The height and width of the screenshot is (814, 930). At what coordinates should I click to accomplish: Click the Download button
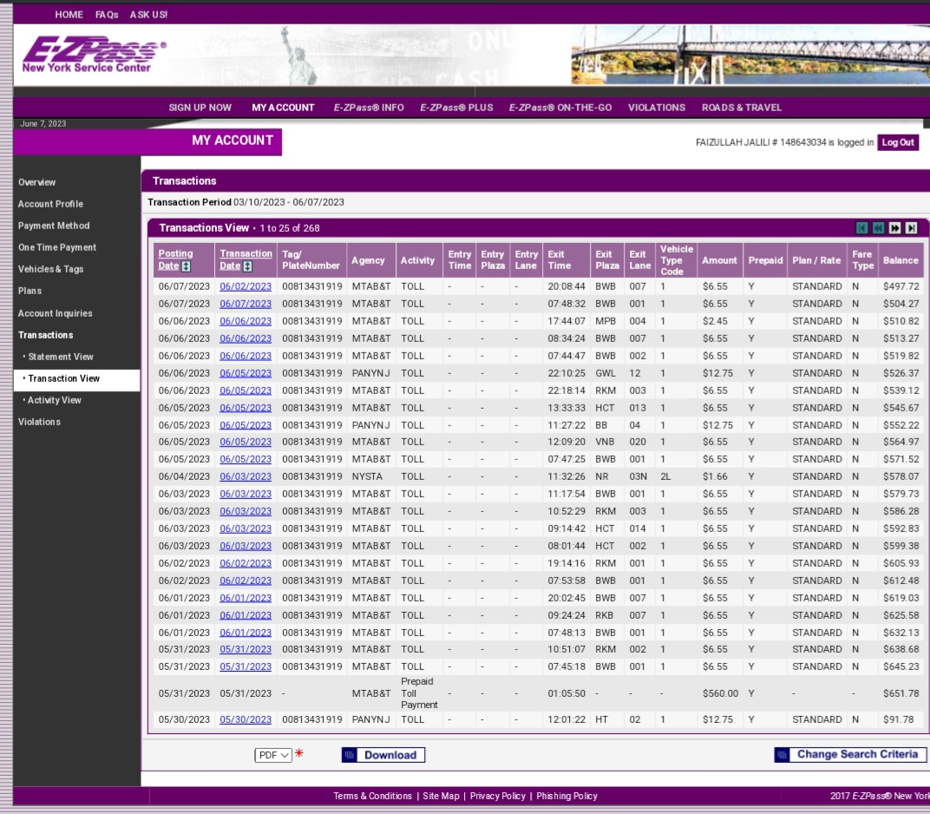383,755
